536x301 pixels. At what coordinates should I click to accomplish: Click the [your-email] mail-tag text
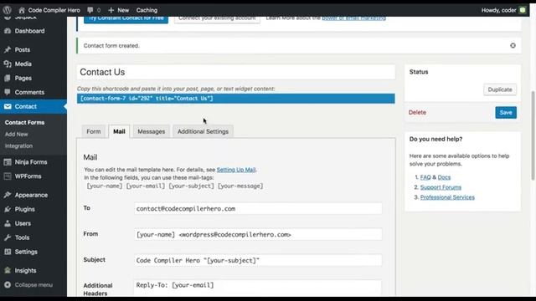(x=145, y=186)
